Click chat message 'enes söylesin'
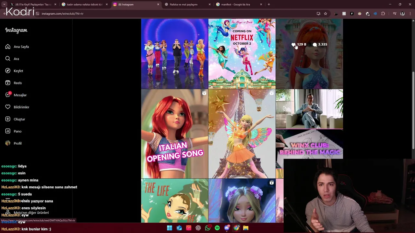The width and height of the screenshot is (415, 233). tap(33, 208)
